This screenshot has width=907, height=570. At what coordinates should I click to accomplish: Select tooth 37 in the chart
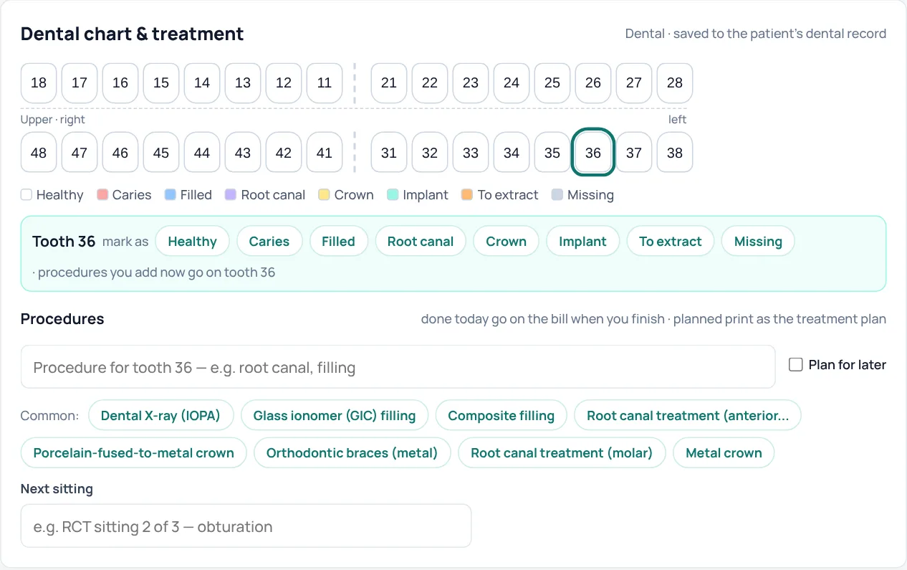click(634, 153)
